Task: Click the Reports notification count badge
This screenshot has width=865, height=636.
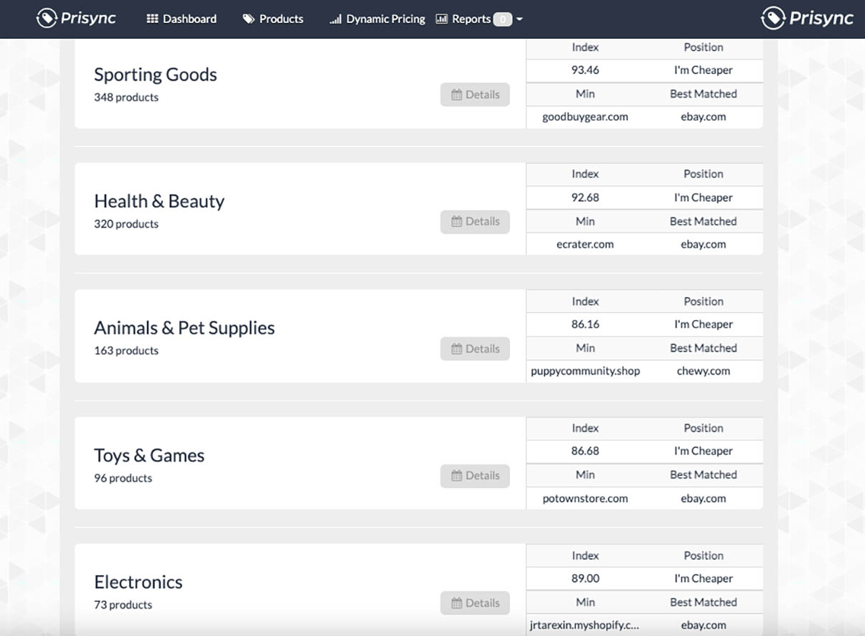Action: tap(502, 19)
